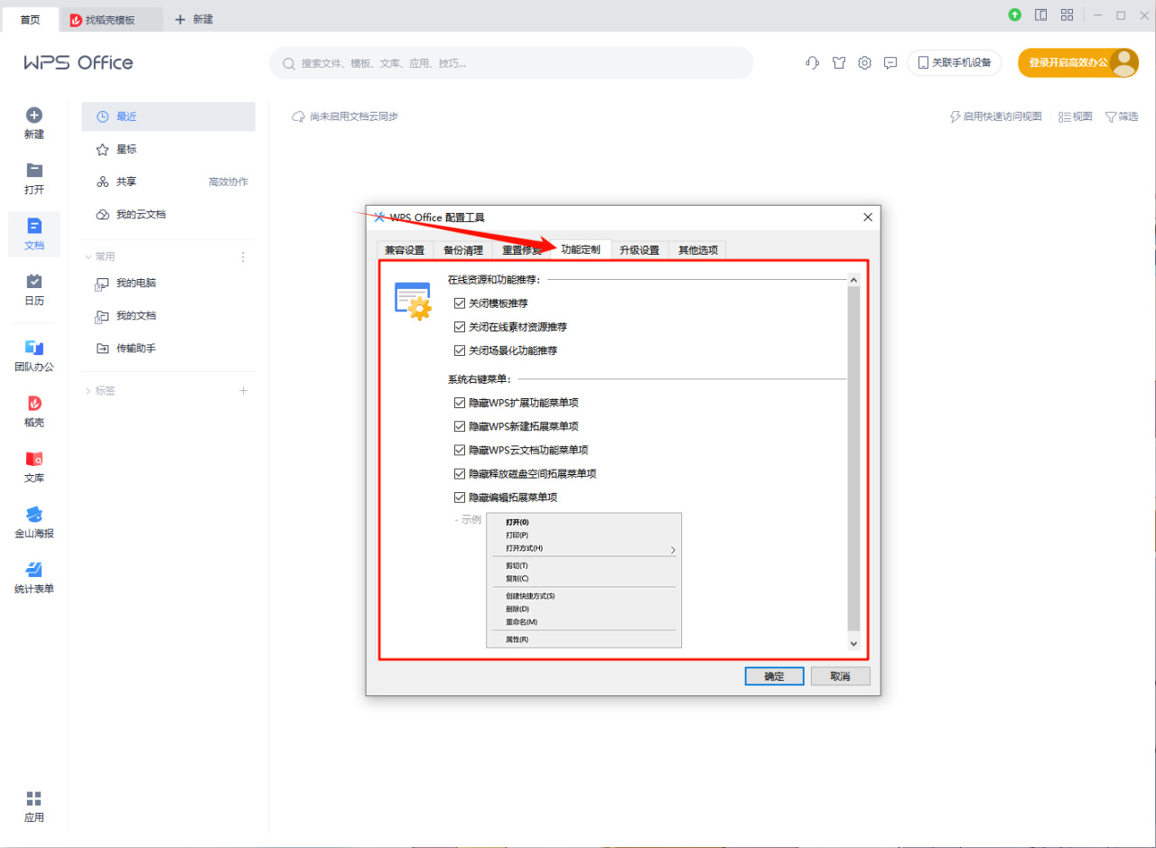
Task: Open the gear settings icon in header
Action: [x=864, y=63]
